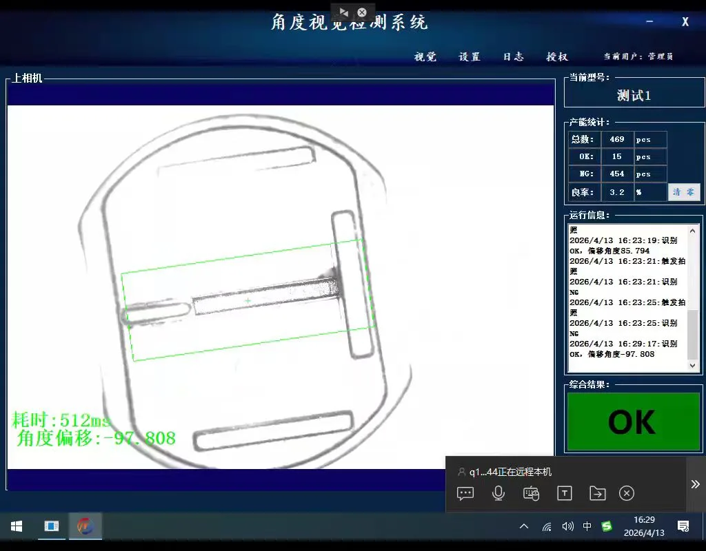Open the Windows notification center icon
Viewport: 706px width, 551px height.
tap(683, 526)
